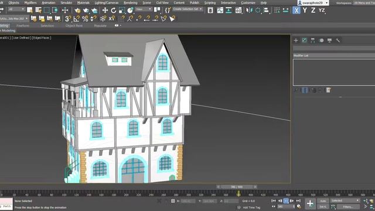Open the Selected key filter dropdown
The height and width of the screenshot is (211, 375).
[345, 200]
